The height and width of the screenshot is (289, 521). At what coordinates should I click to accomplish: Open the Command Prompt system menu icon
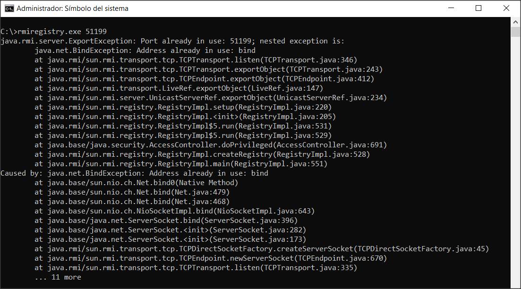[x=9, y=8]
